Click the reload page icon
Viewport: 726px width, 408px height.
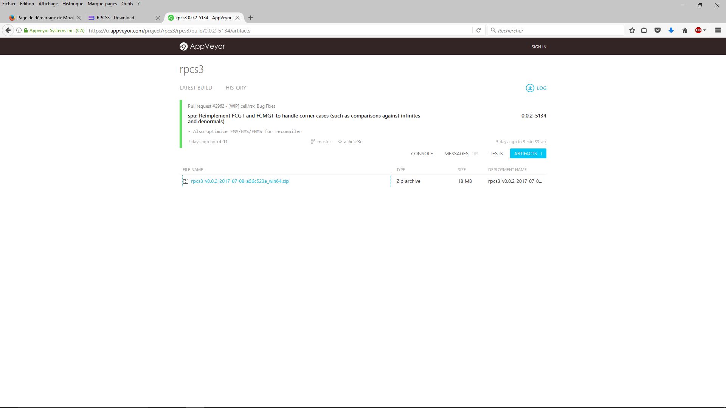[x=478, y=31]
